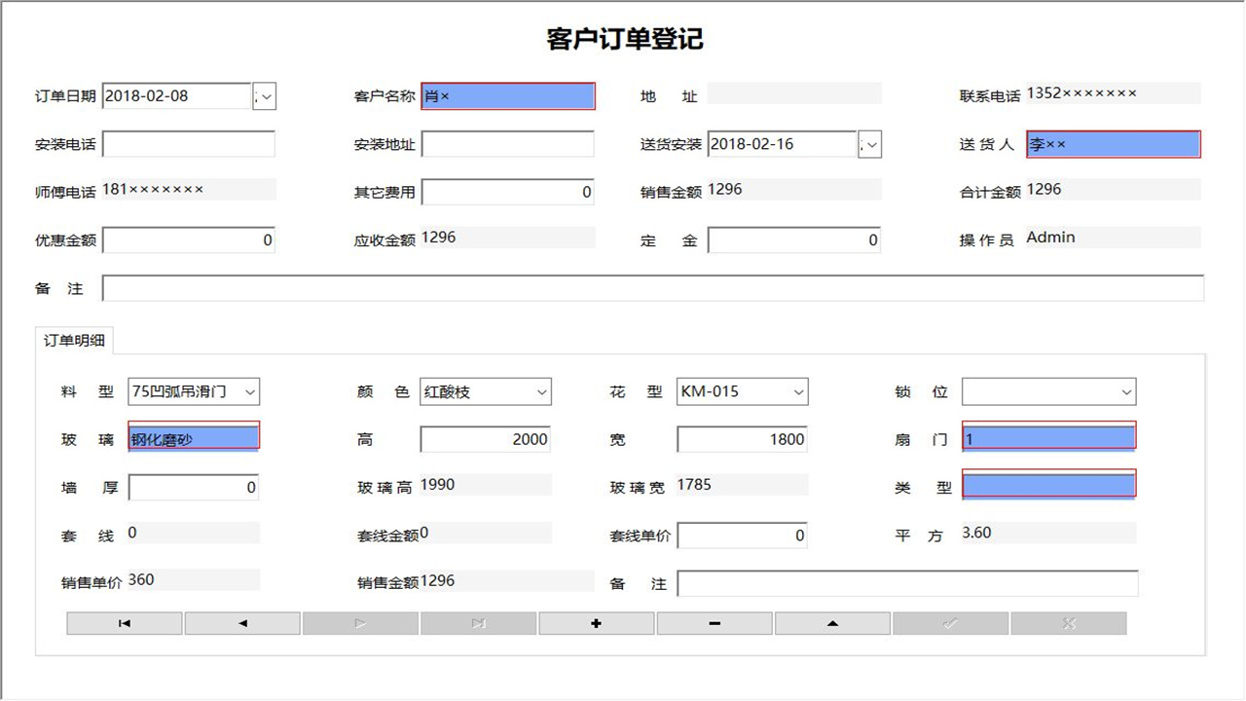Open the 颜色 color dropdown showing 红酸枝

point(542,391)
